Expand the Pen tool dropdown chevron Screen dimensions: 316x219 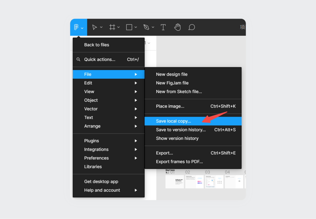coord(153,27)
